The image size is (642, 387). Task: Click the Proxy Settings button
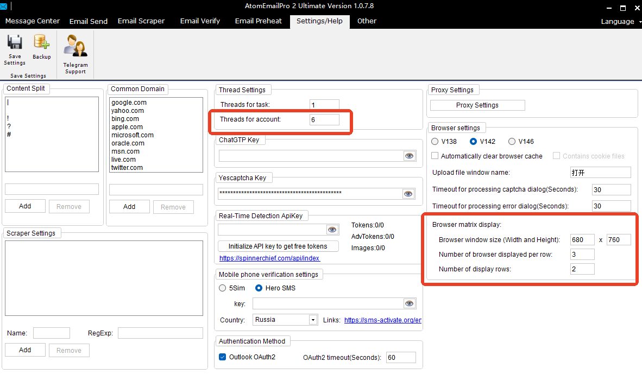(x=477, y=105)
